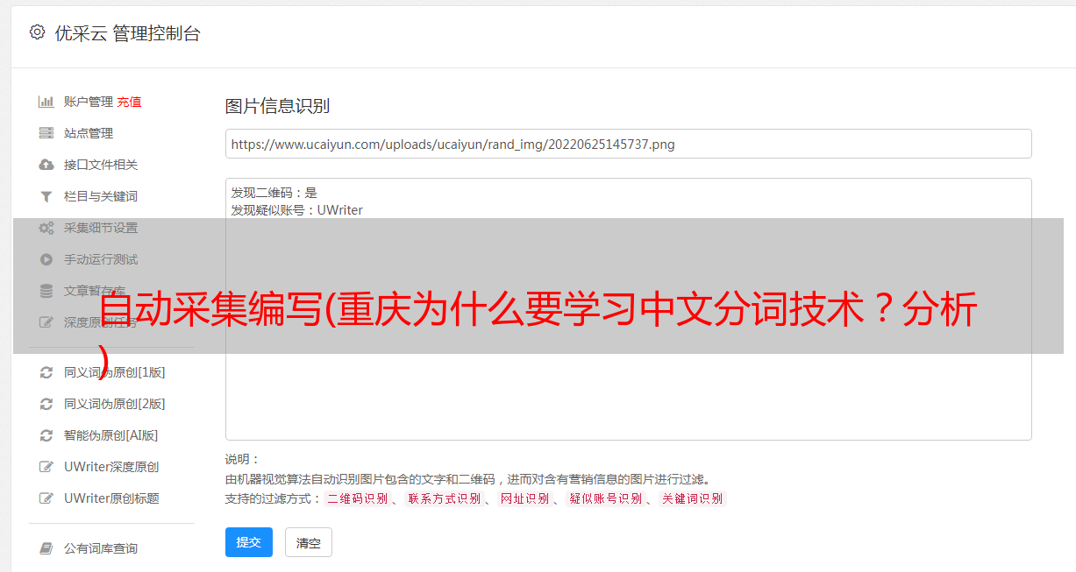Open 站点管理 in the sidebar
Screen dimensions: 1076x572
coord(89,133)
